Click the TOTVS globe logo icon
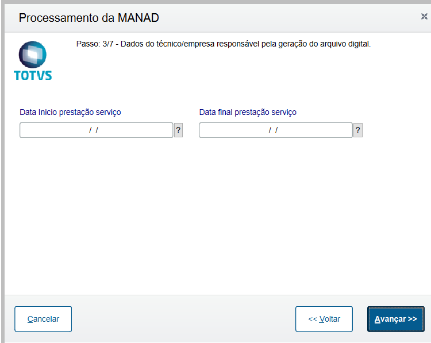Viewport: 431px width, 343px height. point(32,55)
